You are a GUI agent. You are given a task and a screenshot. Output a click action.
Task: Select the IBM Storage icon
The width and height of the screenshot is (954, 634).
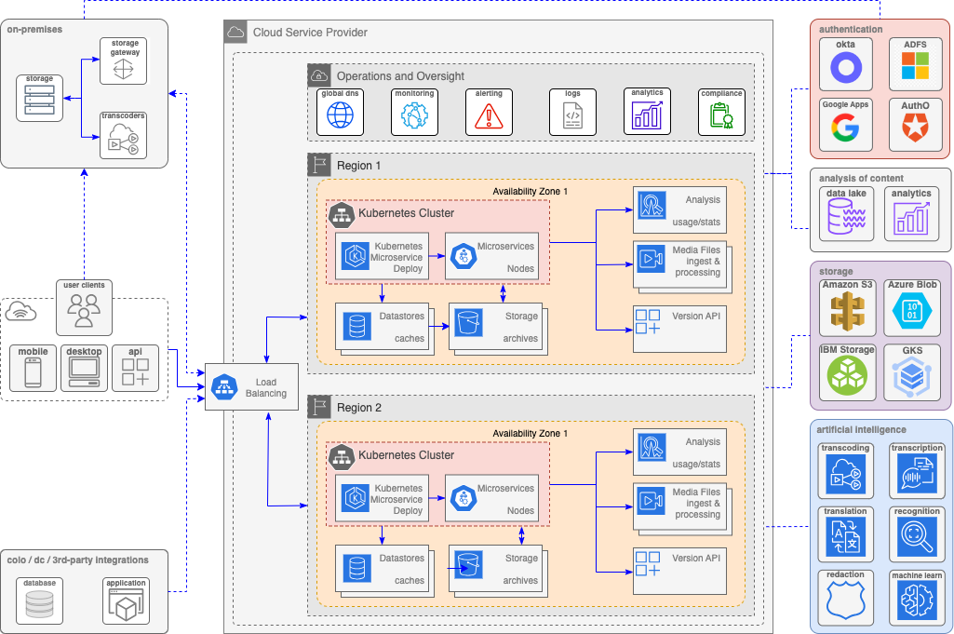[x=848, y=373]
